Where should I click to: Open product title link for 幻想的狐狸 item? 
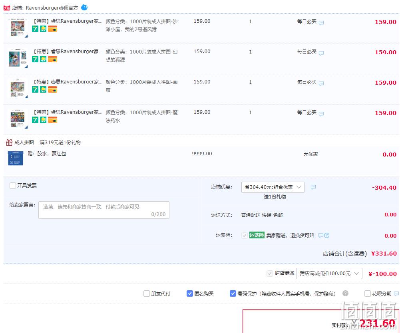tap(67, 52)
